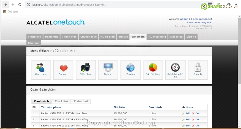Click the Giá tiền column header
Image resolution: width=241 pixels, height=129 pixels.
(x=119, y=107)
